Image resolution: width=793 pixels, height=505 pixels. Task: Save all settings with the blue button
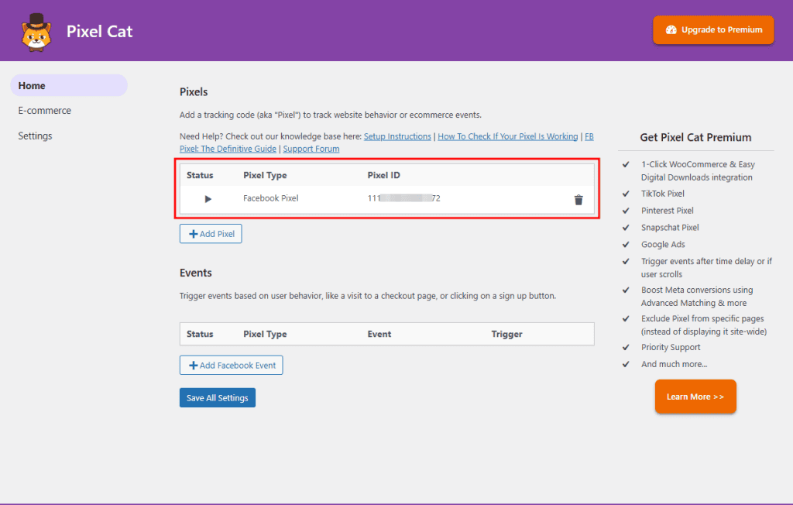(x=218, y=397)
